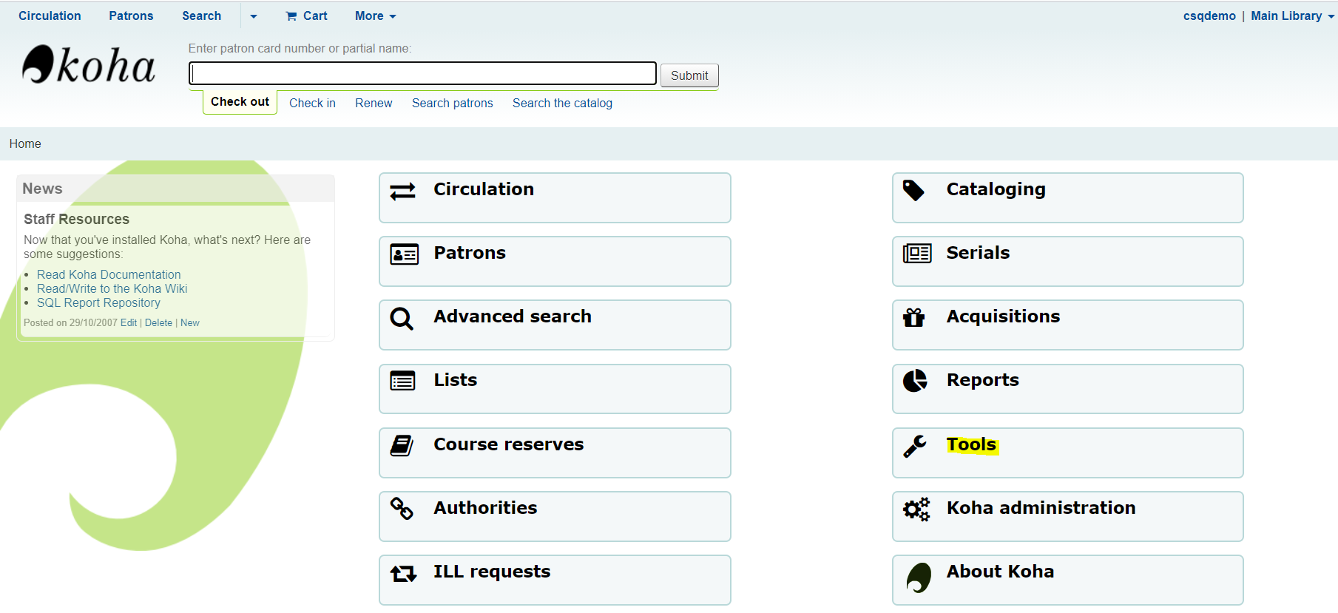Screen dimensions: 1338x613
Task: Click the Koha administration gears icon
Action: tap(916, 509)
